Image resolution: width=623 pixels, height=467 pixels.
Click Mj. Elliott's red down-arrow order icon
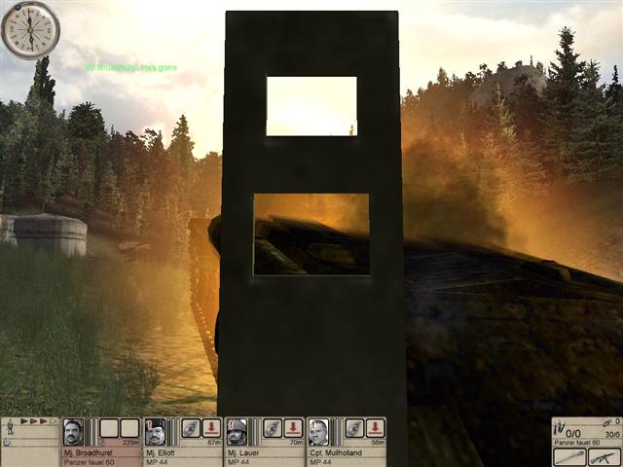(211, 428)
